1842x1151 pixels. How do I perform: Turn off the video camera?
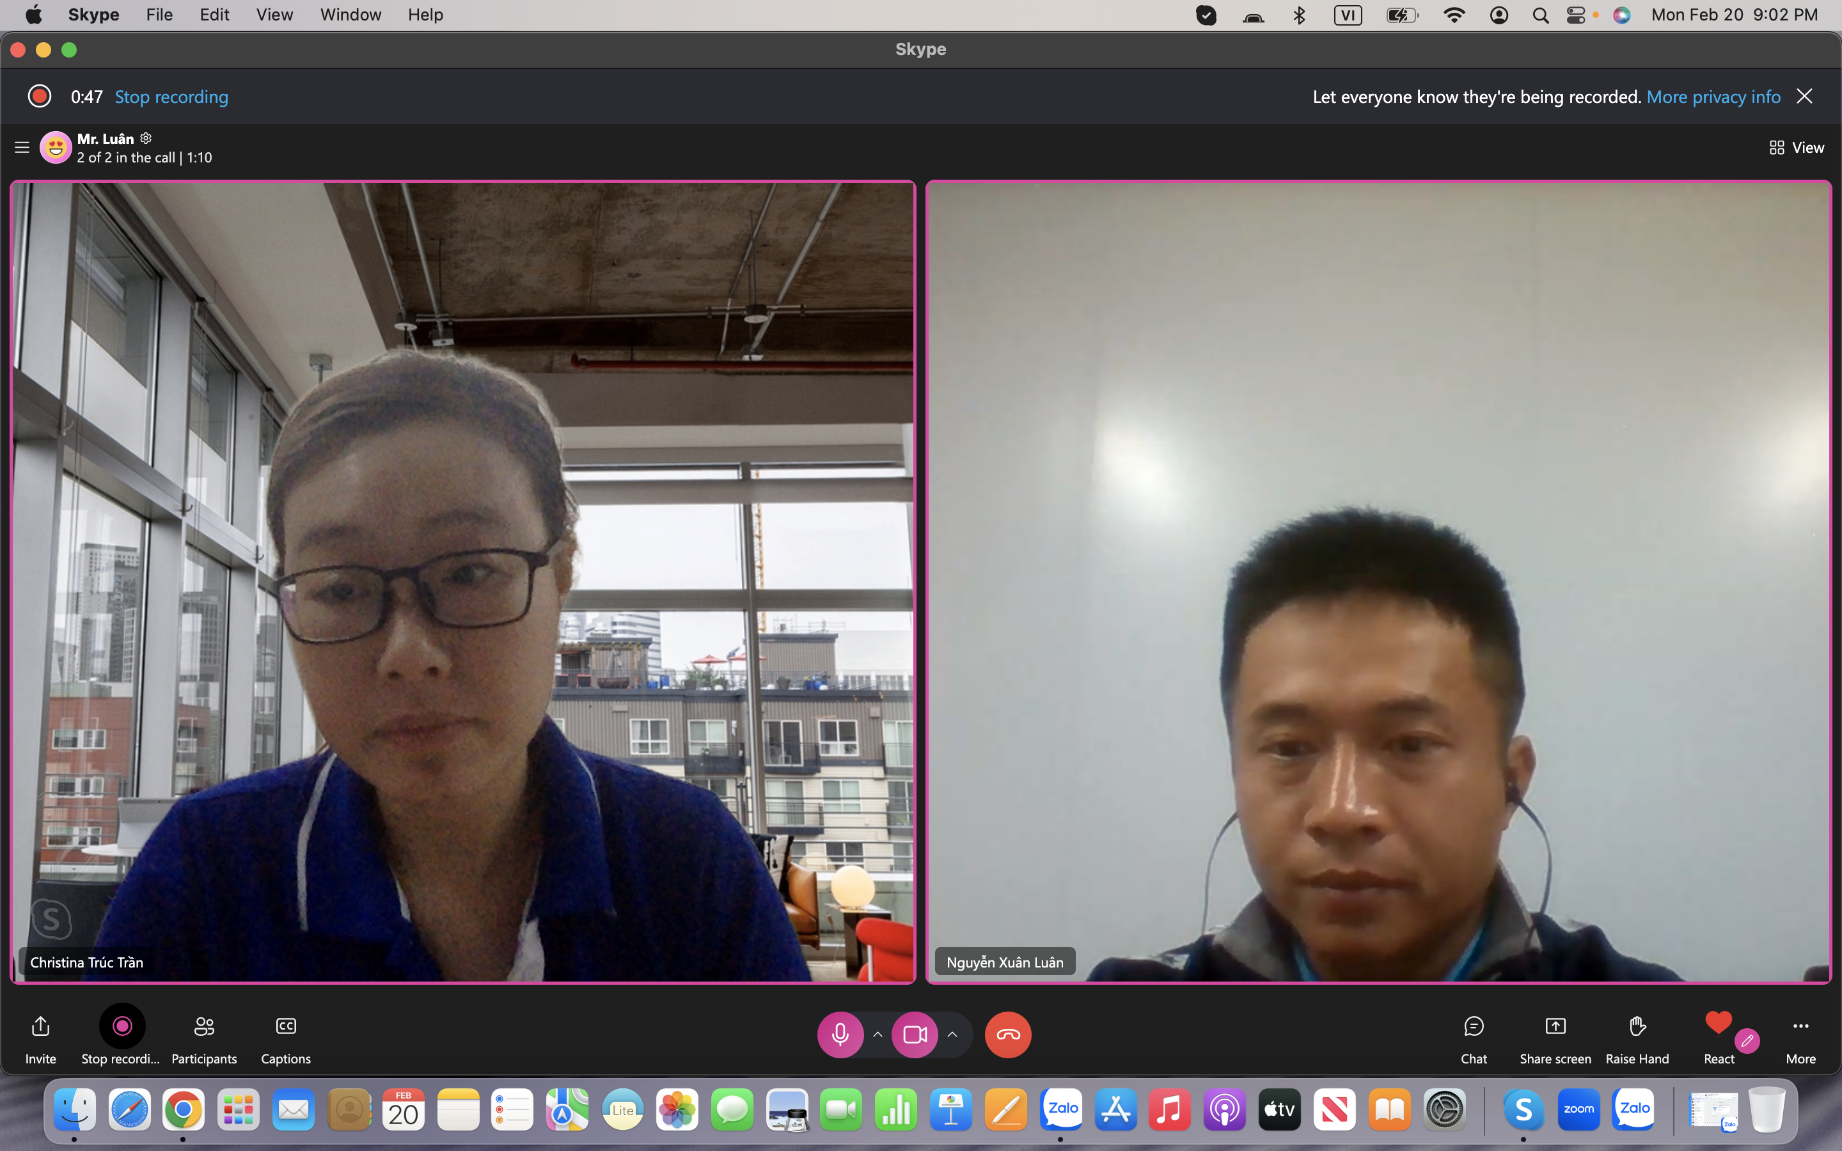click(x=914, y=1035)
